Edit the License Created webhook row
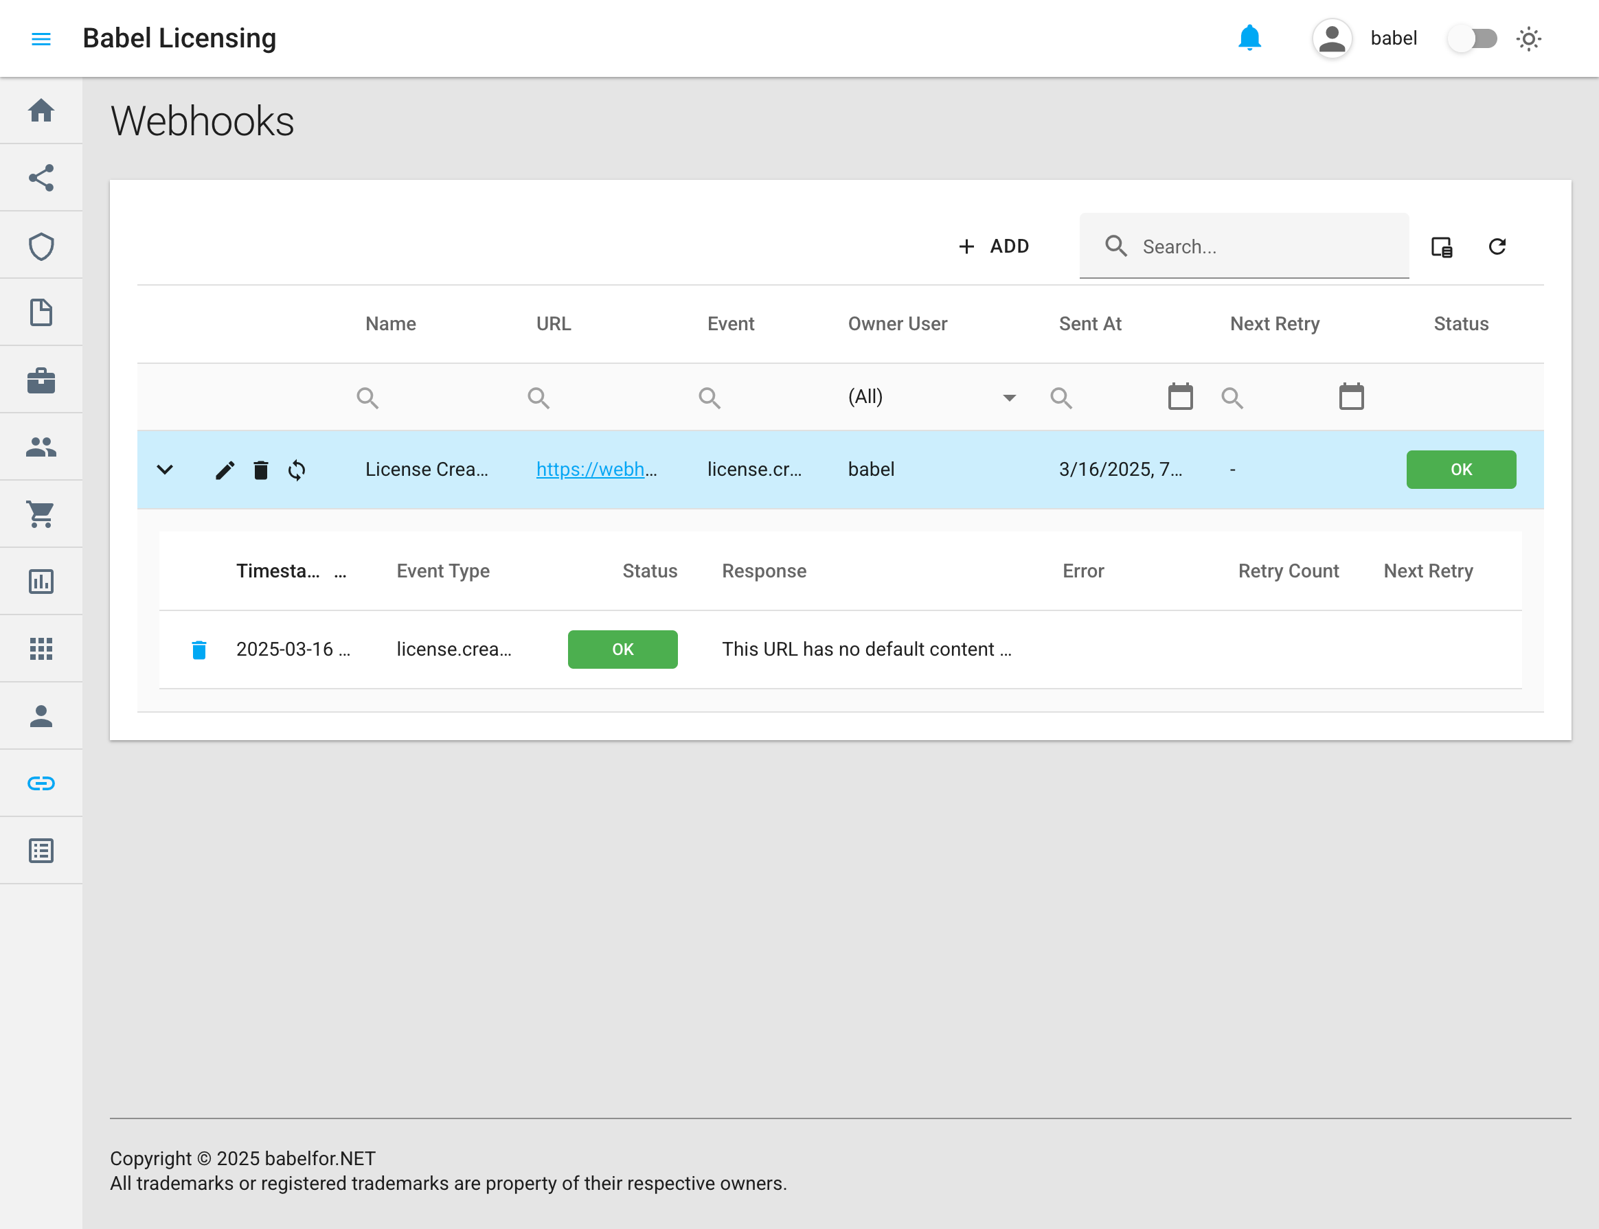 pos(225,470)
